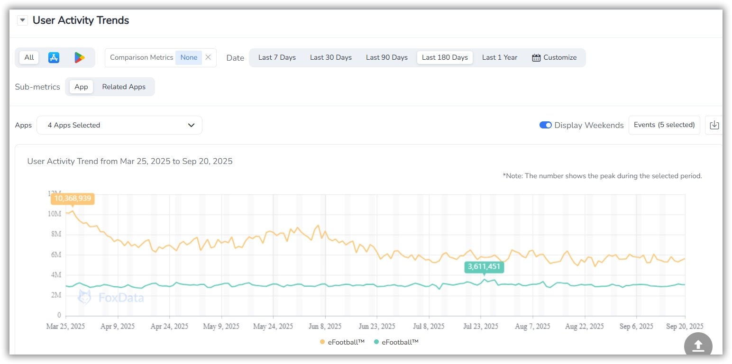Image resolution: width=732 pixels, height=364 pixels.
Task: Open the None comparison metrics option
Action: (x=189, y=57)
